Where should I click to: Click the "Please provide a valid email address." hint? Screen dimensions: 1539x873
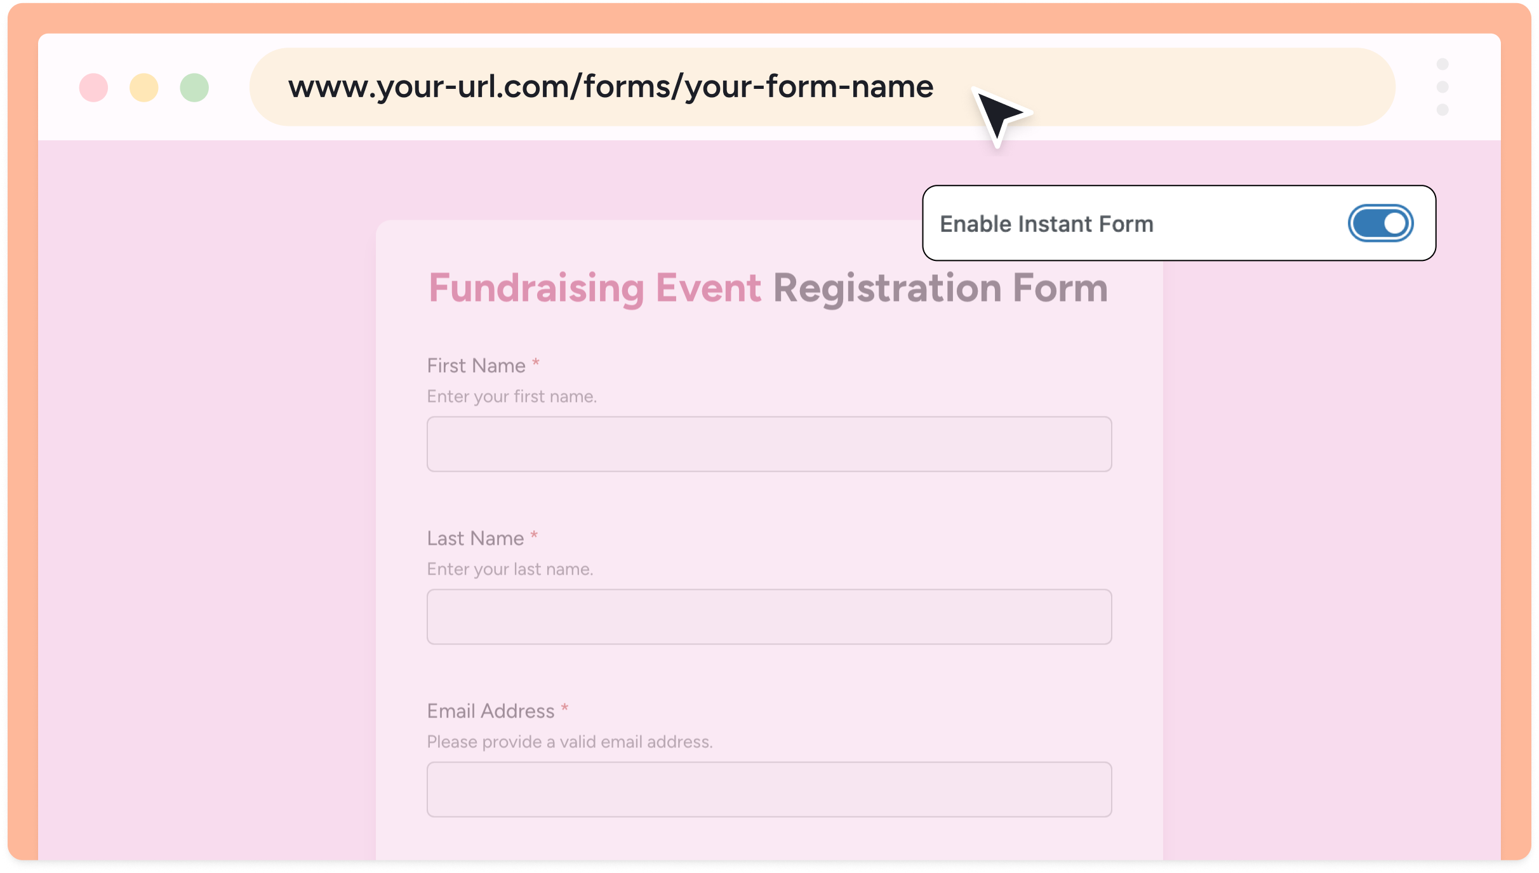click(x=570, y=742)
